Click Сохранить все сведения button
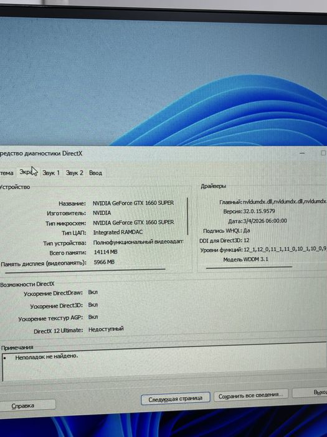The width and height of the screenshot is (327, 437). click(x=250, y=395)
